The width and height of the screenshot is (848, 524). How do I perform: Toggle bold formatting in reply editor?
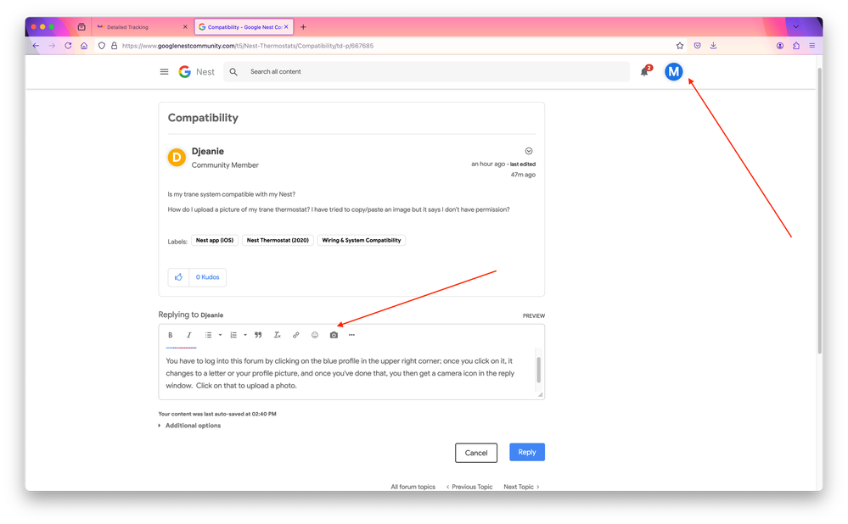click(170, 335)
